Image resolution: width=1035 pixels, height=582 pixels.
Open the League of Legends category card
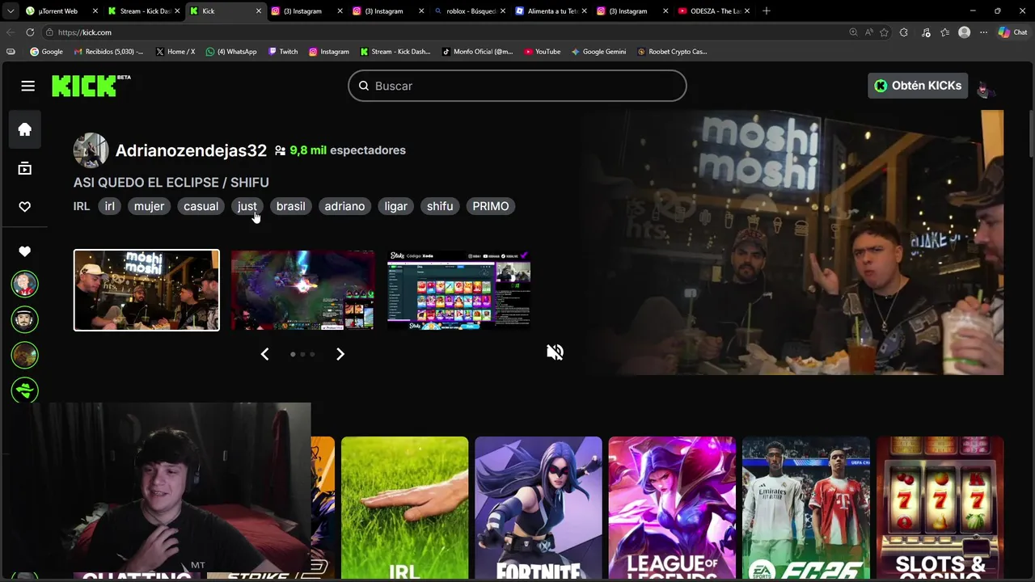coord(672,508)
